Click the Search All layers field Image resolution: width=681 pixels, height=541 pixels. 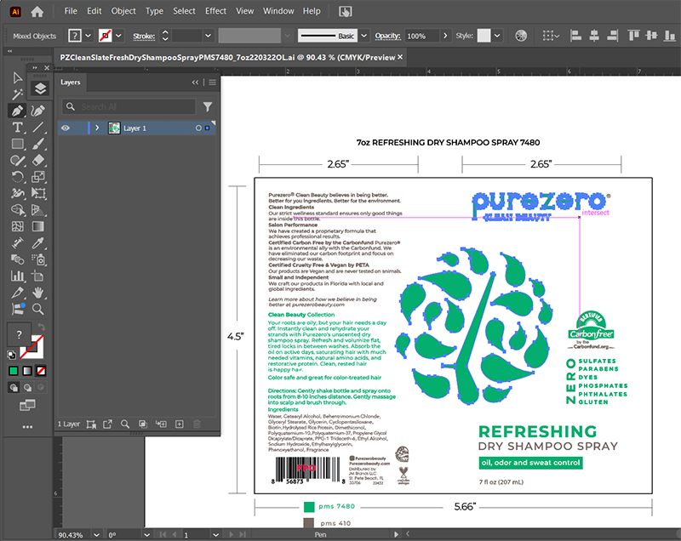coord(129,106)
